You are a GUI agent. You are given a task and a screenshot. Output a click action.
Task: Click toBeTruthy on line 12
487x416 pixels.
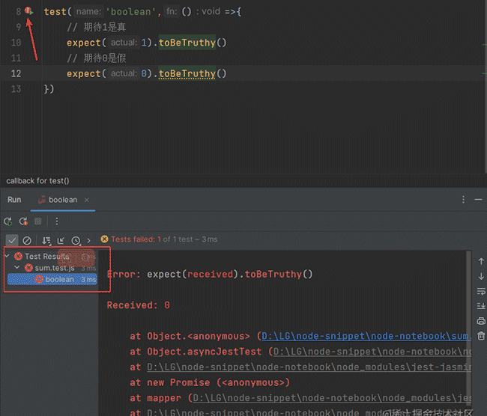(187, 74)
